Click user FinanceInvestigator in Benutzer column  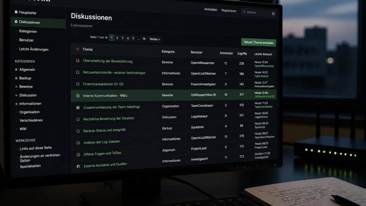pos(203,84)
